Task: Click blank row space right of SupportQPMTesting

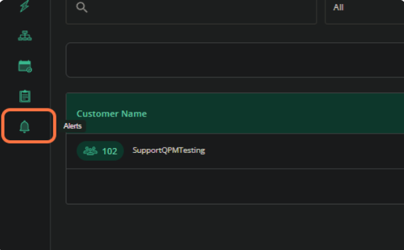Action: [x=304, y=151]
